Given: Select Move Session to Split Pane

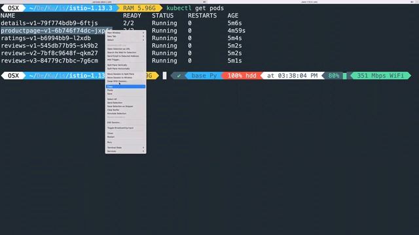Looking at the screenshot, I should (126, 74).
